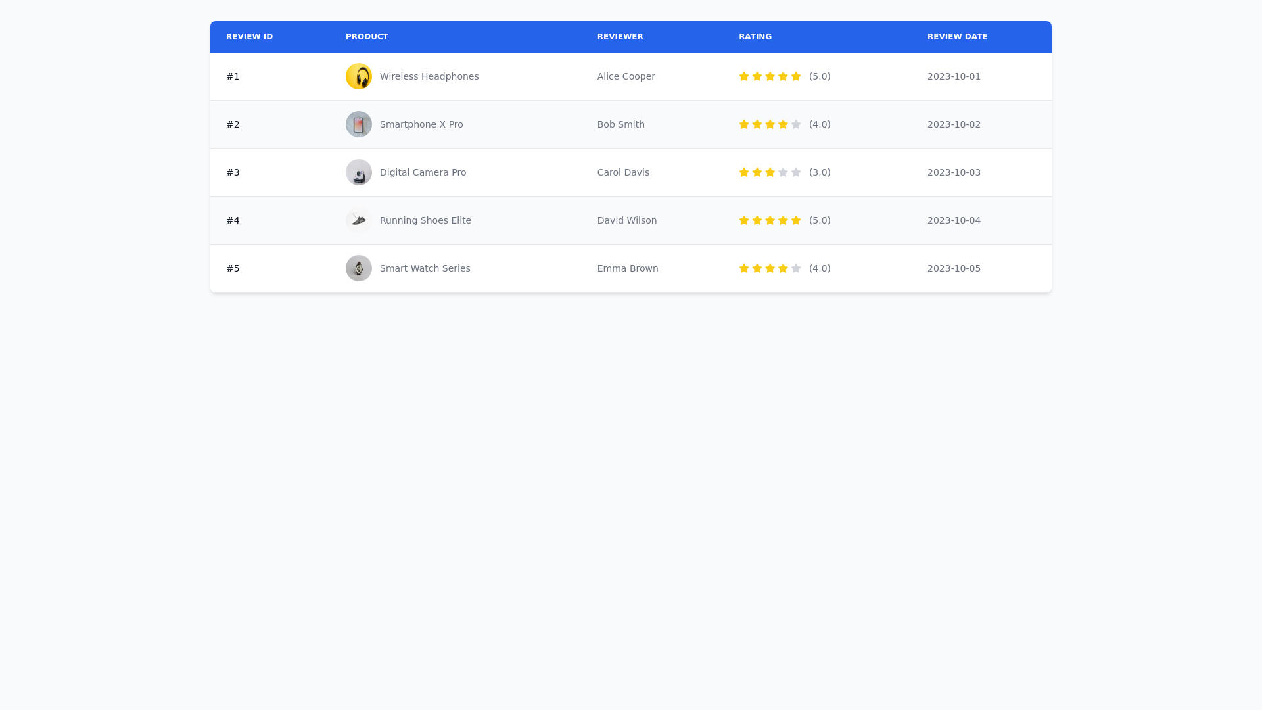
Task: Click the grey fifth star in Emma Brown's rating
Action: 796,268
